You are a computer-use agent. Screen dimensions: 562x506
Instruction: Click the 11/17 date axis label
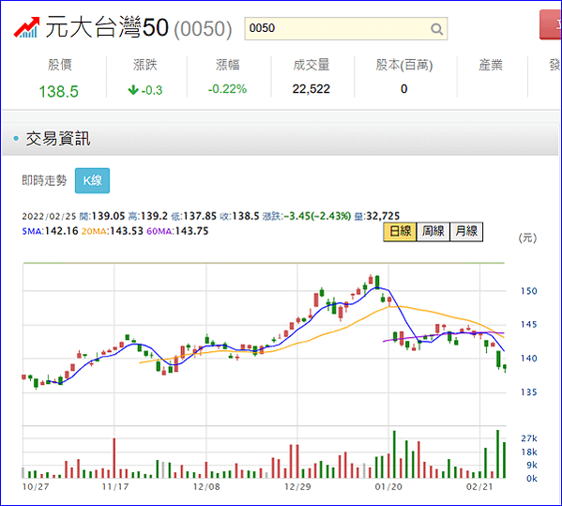(x=115, y=487)
